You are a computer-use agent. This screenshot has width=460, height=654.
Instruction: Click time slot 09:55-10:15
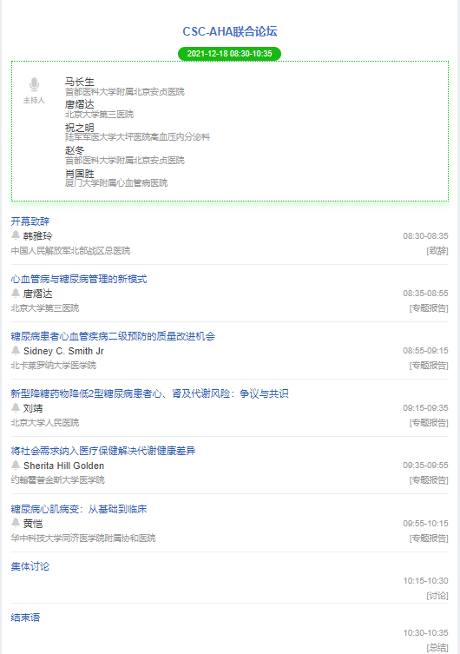[425, 523]
